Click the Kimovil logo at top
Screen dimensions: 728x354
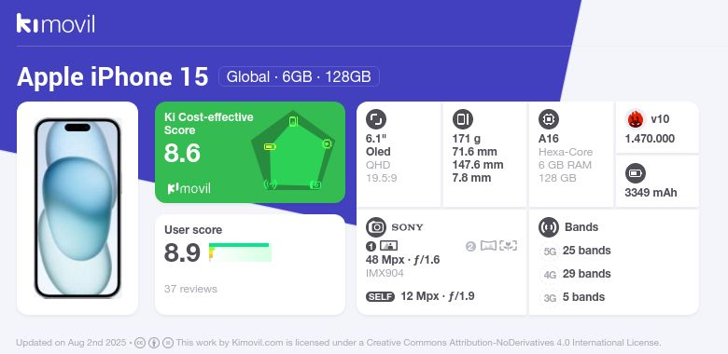[x=56, y=23]
